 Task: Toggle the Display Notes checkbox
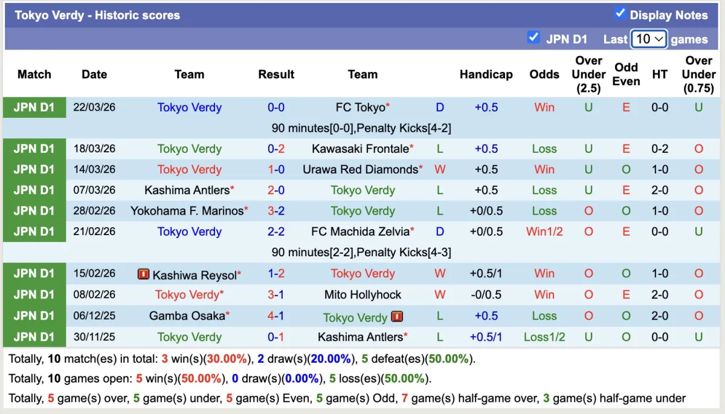pos(620,13)
